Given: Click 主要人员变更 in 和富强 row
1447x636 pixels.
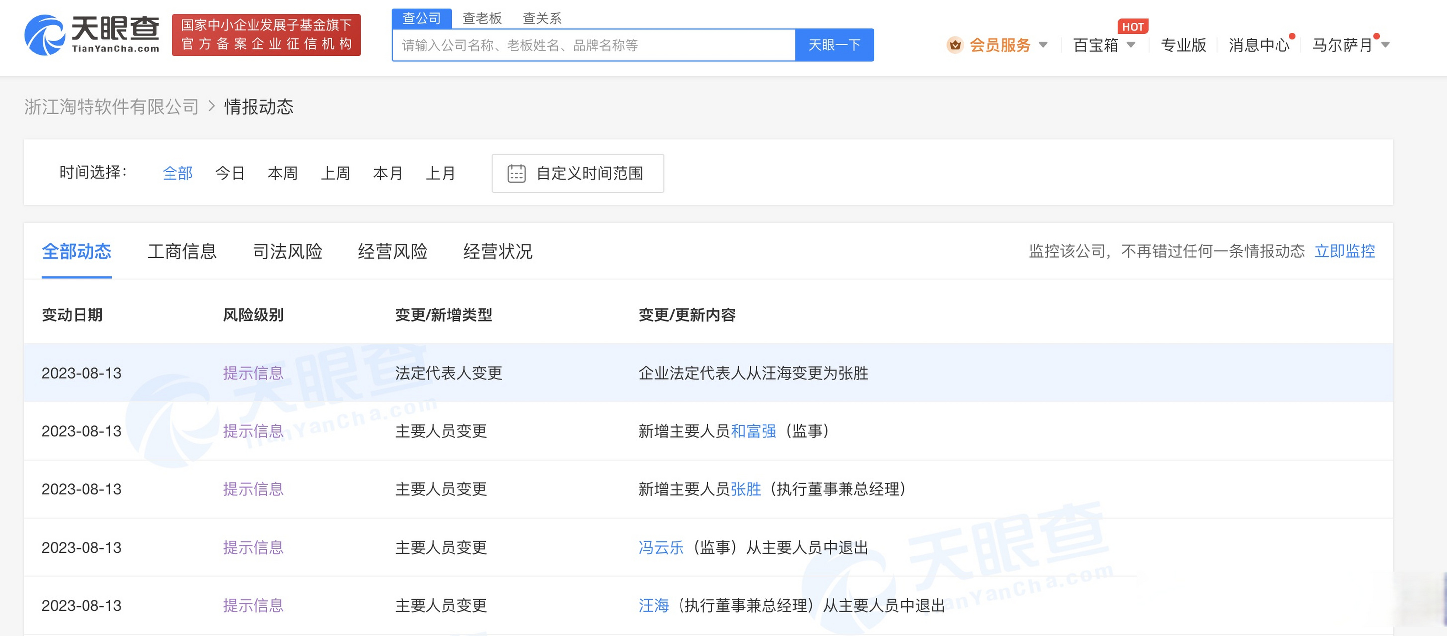Looking at the screenshot, I should click(x=441, y=431).
